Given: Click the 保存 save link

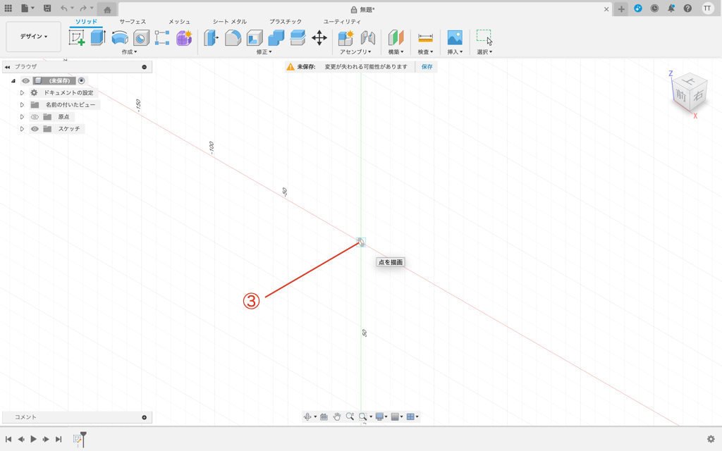Looking at the screenshot, I should click(x=427, y=67).
